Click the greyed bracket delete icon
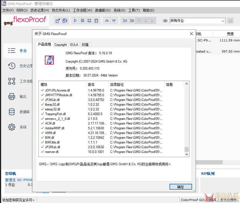The width and height of the screenshot is (240, 203). 139,21
